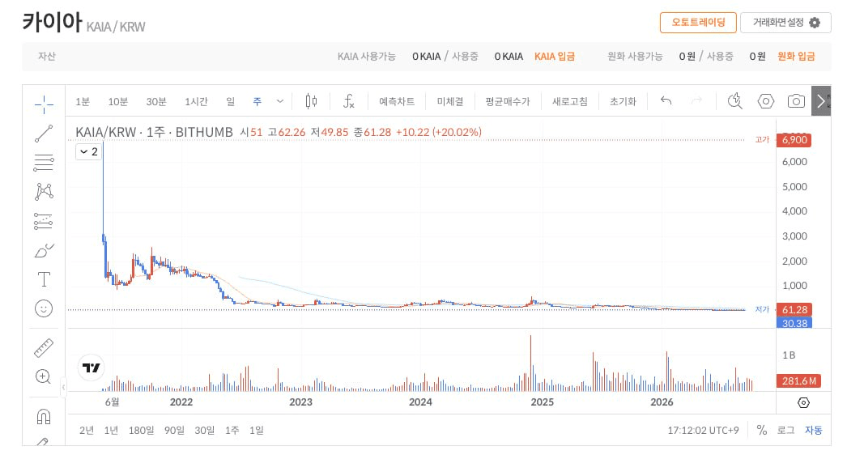Open 거래화면 설정 settings
The width and height of the screenshot is (847, 459).
(x=786, y=23)
